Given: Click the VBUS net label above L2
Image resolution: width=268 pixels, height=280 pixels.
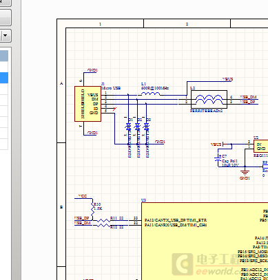Looking at the screenshot, I should [227, 79].
